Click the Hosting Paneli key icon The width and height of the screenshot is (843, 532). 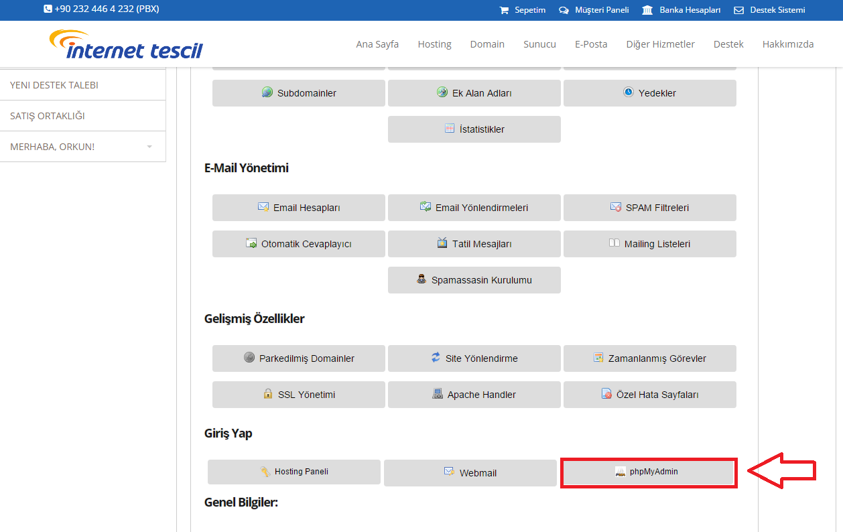265,472
